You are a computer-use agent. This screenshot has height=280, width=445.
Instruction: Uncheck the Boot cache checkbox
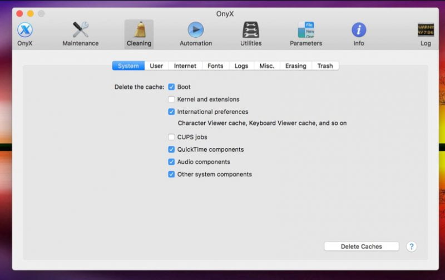click(171, 87)
